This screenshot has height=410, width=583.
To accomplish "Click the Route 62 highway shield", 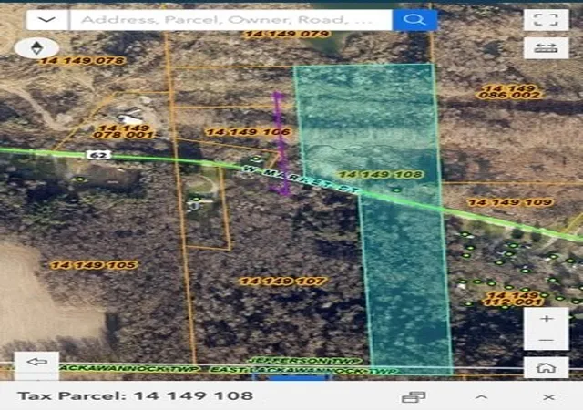I will pyautogui.click(x=99, y=154).
